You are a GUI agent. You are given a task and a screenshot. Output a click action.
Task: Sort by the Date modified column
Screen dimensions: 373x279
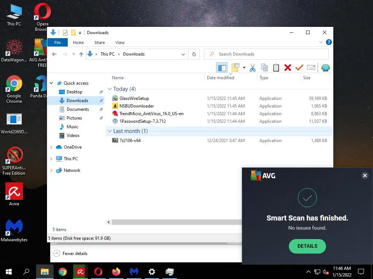tap(231, 78)
